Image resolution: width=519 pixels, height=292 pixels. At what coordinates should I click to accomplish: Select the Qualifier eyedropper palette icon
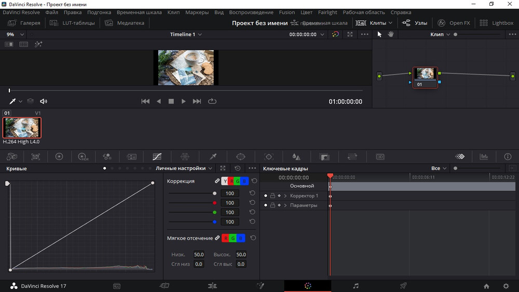click(x=213, y=157)
